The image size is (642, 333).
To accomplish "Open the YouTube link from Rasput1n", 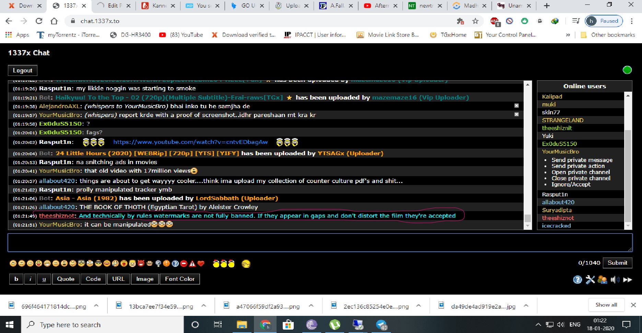I will pyautogui.click(x=190, y=142).
